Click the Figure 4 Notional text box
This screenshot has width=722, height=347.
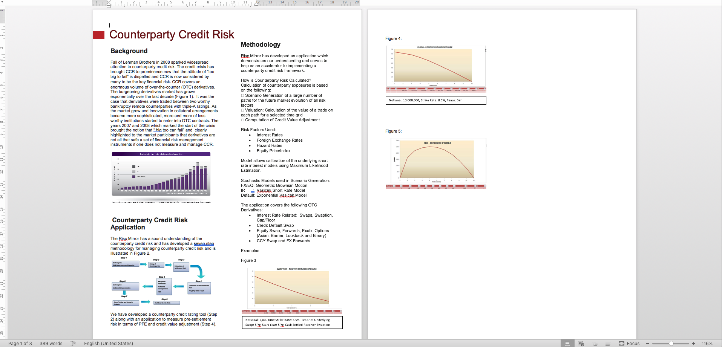tap(436, 100)
